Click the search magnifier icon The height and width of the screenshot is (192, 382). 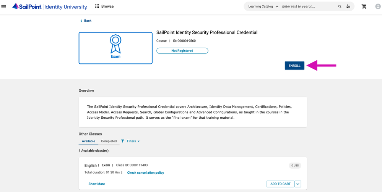coord(340,6)
